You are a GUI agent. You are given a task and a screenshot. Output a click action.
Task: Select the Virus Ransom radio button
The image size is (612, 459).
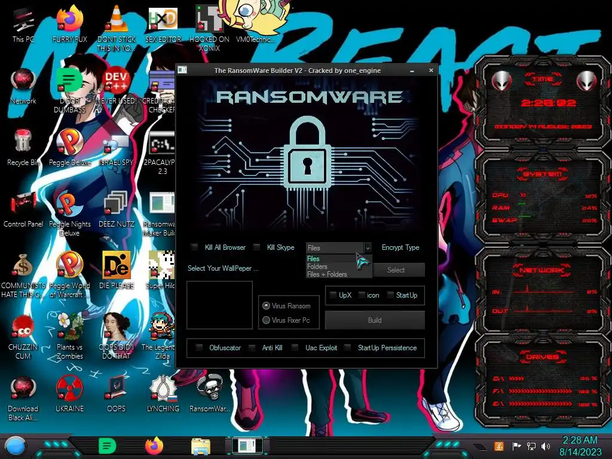click(x=266, y=305)
